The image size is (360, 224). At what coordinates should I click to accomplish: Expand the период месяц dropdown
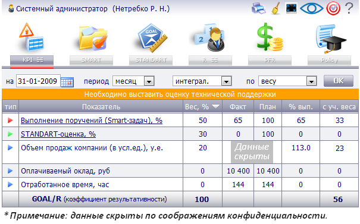point(149,81)
